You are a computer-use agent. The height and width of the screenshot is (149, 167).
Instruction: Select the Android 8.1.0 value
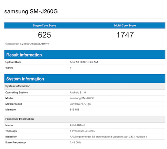point(78,93)
